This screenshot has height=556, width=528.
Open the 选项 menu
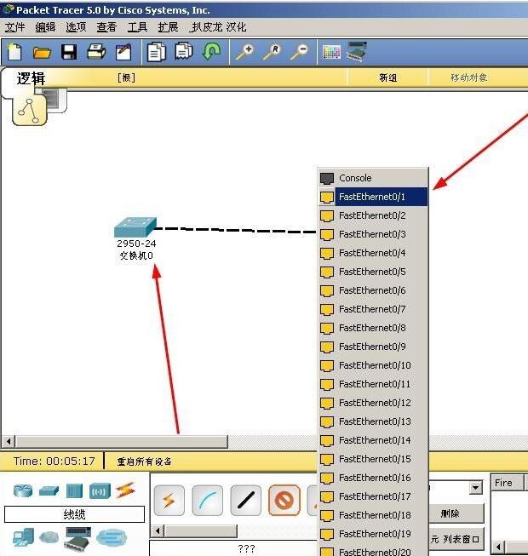point(76,27)
